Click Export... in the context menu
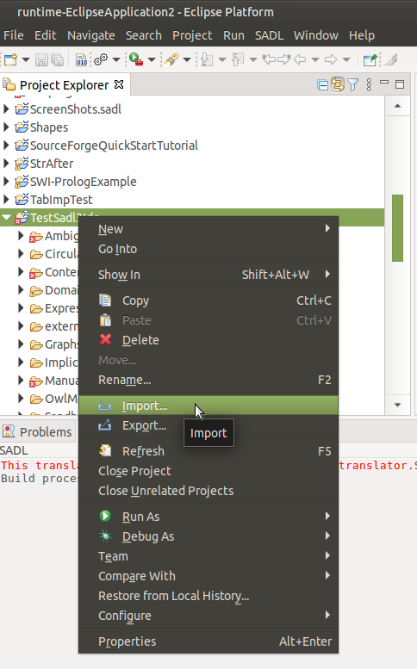This screenshot has width=417, height=669. click(x=208, y=425)
